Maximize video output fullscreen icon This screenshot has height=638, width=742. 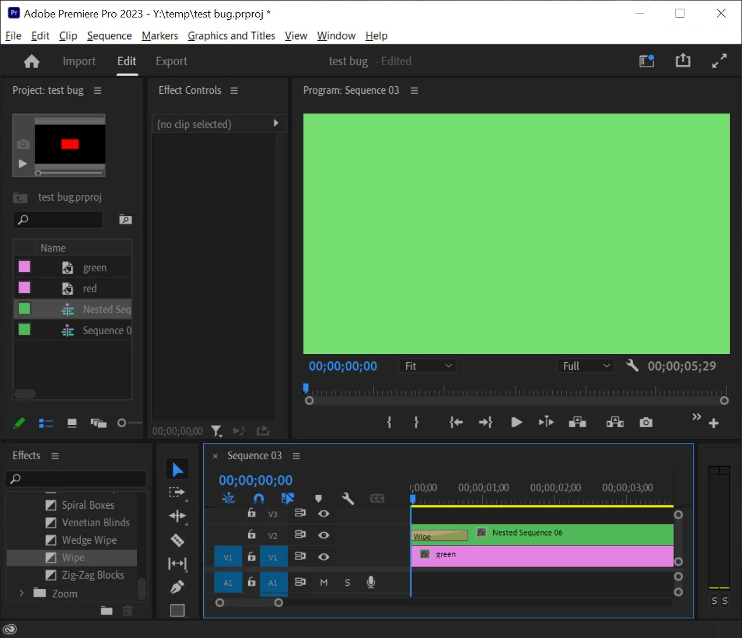tap(719, 61)
